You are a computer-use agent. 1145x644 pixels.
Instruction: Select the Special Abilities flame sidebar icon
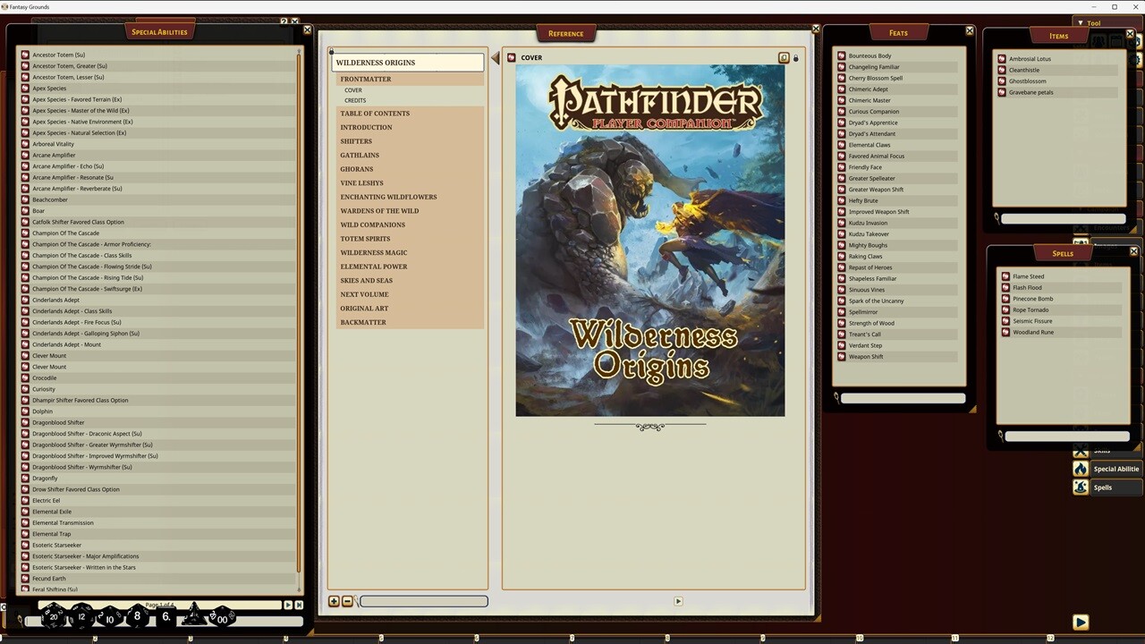[x=1081, y=468]
